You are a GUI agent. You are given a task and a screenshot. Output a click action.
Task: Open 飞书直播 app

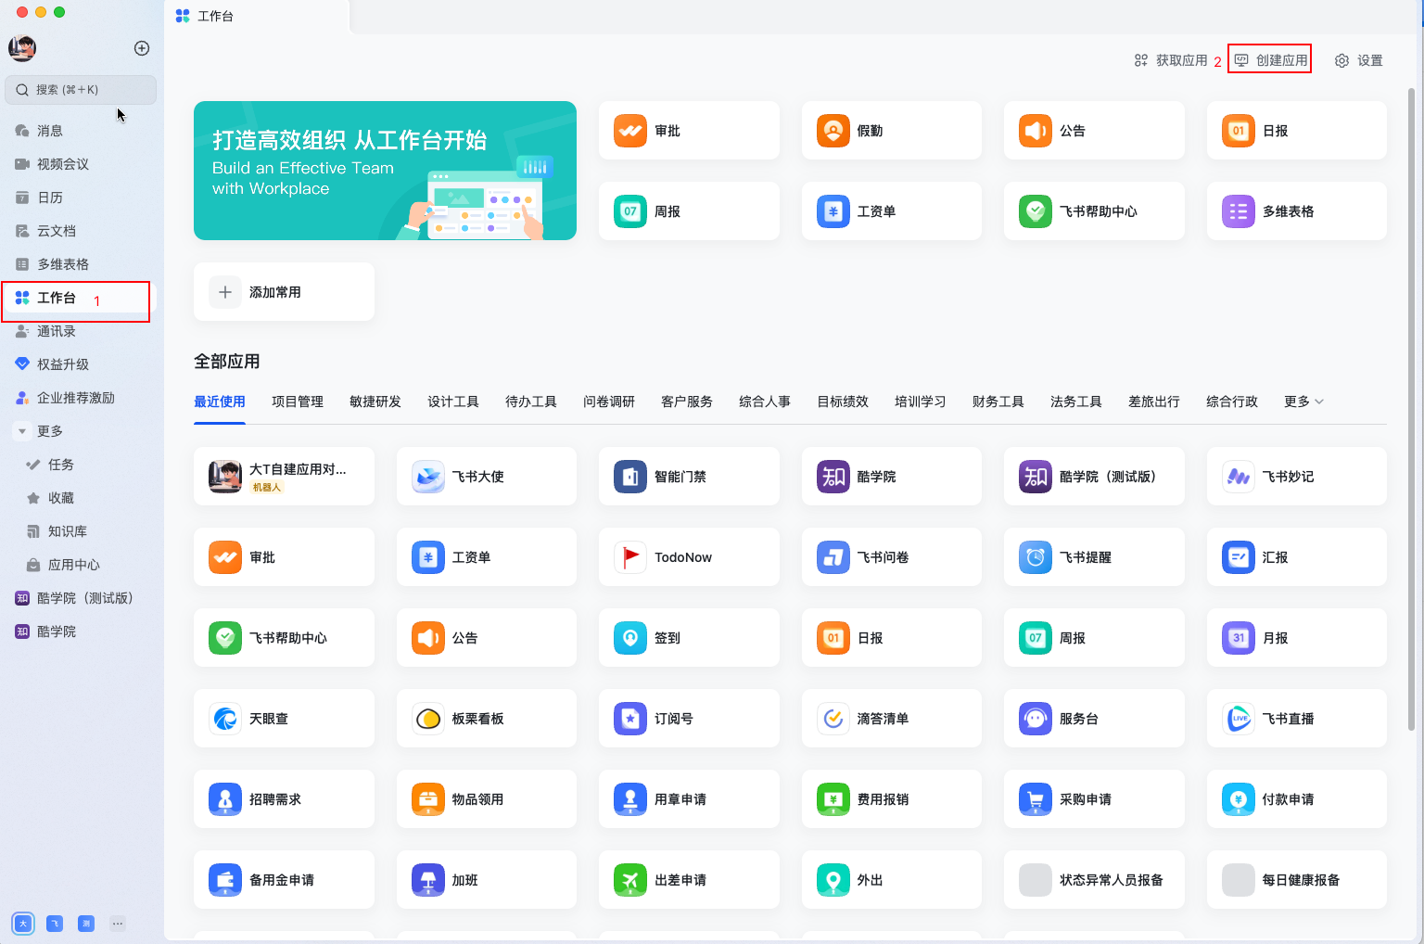click(x=1296, y=719)
